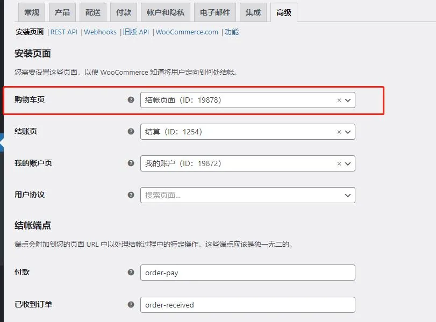This screenshot has width=436, height=322.
Task: Show help tooltip for 付款 endpoint
Action: pos(131,272)
